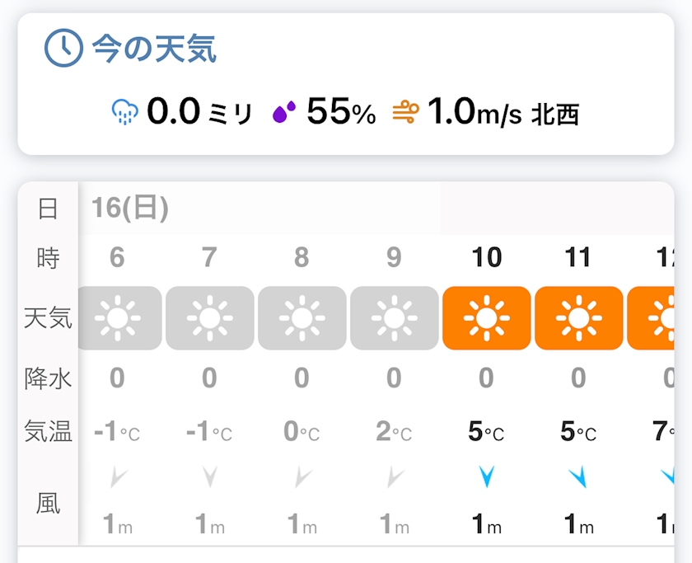Tap the gray wind arrow at 7 o'clock

coord(209,476)
